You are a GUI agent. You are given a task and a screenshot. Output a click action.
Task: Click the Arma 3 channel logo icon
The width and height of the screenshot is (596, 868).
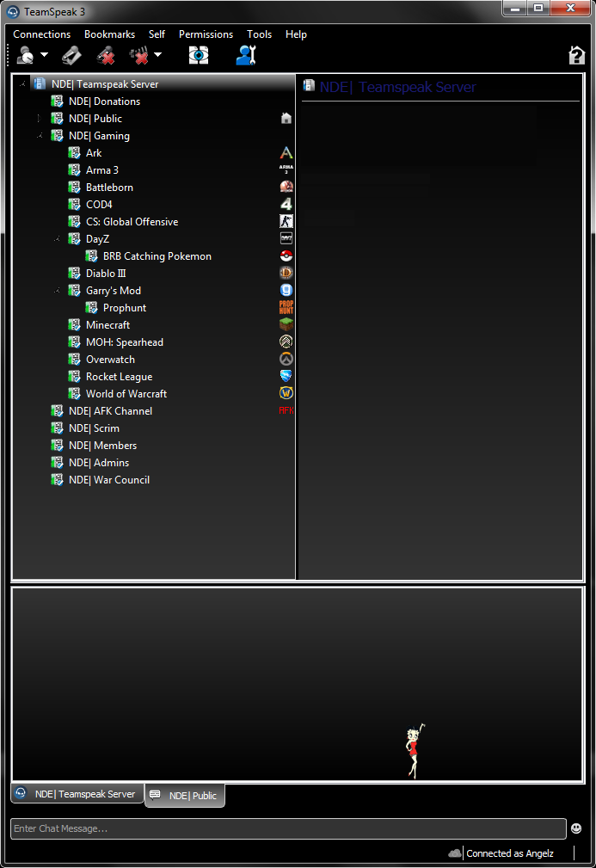point(286,169)
